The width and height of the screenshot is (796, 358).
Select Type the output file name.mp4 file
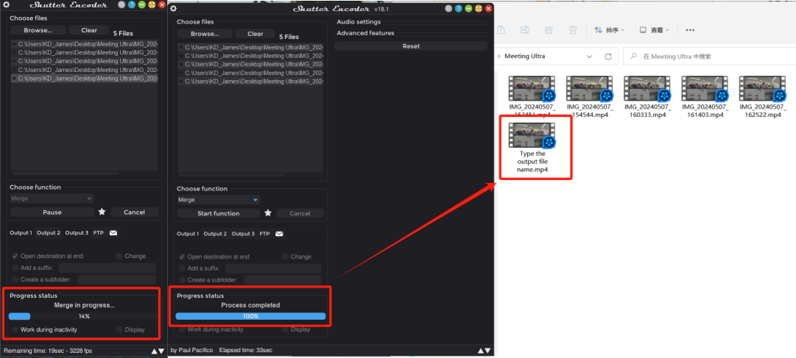tap(532, 148)
